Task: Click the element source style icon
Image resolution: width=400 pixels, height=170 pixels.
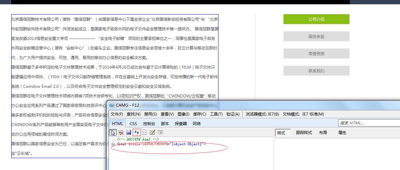Action: coord(145,132)
